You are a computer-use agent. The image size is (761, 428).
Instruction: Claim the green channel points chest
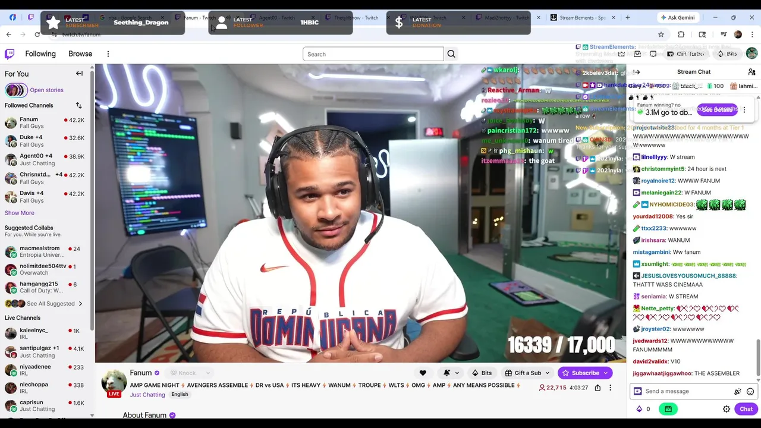click(x=668, y=410)
